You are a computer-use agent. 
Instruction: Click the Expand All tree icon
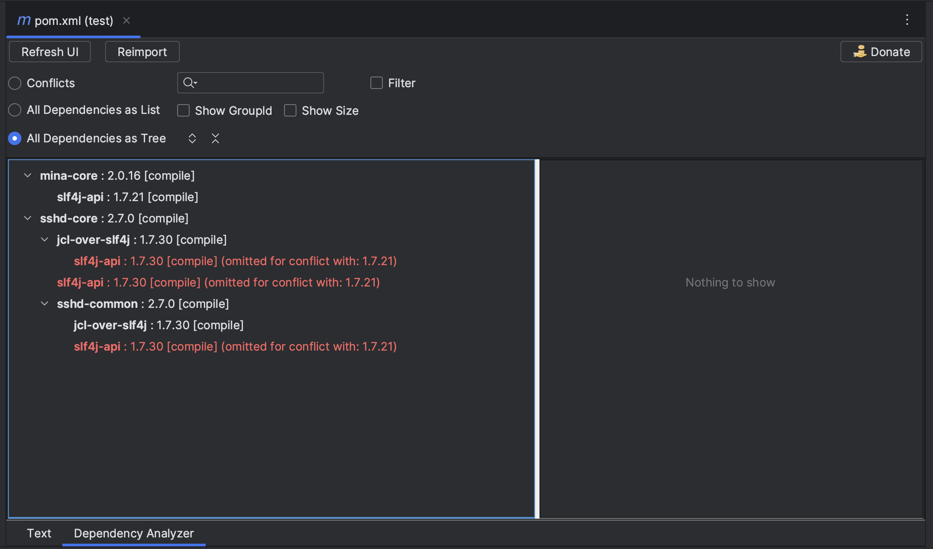click(x=192, y=138)
